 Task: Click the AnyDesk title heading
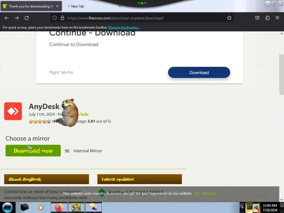pyautogui.click(x=44, y=106)
